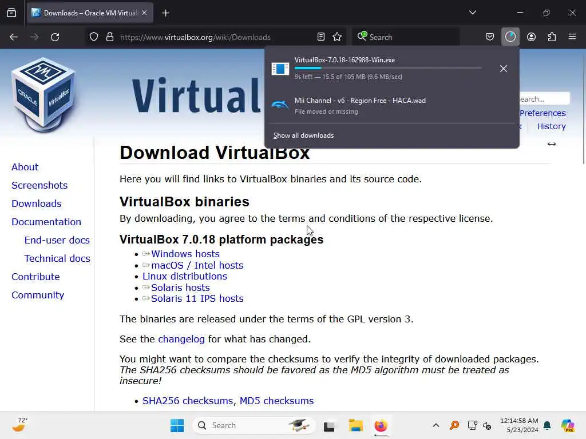The height and width of the screenshot is (439, 586).
Task: Click the forward navigation arrow
Action: coord(34,37)
